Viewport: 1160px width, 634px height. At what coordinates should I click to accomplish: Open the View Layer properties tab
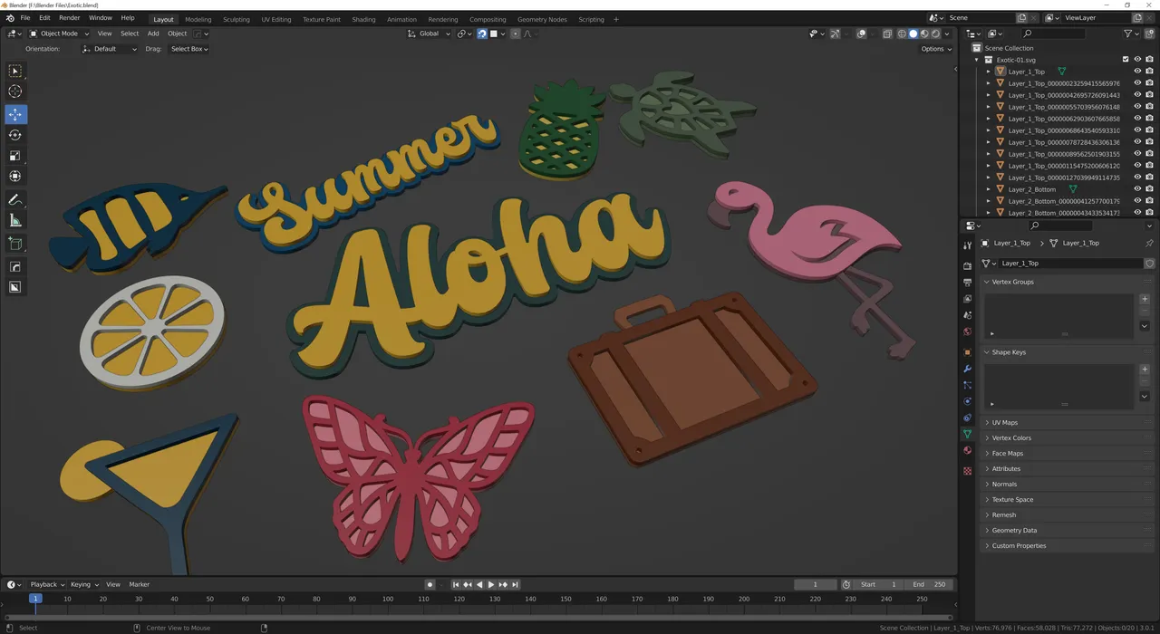pyautogui.click(x=967, y=299)
